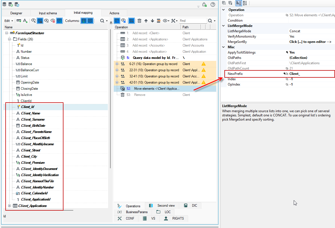
Task: Click the expand all icon in the properties panel
Action: click(230, 3)
